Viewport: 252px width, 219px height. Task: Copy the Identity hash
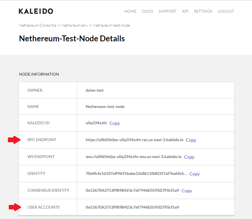[194, 174]
